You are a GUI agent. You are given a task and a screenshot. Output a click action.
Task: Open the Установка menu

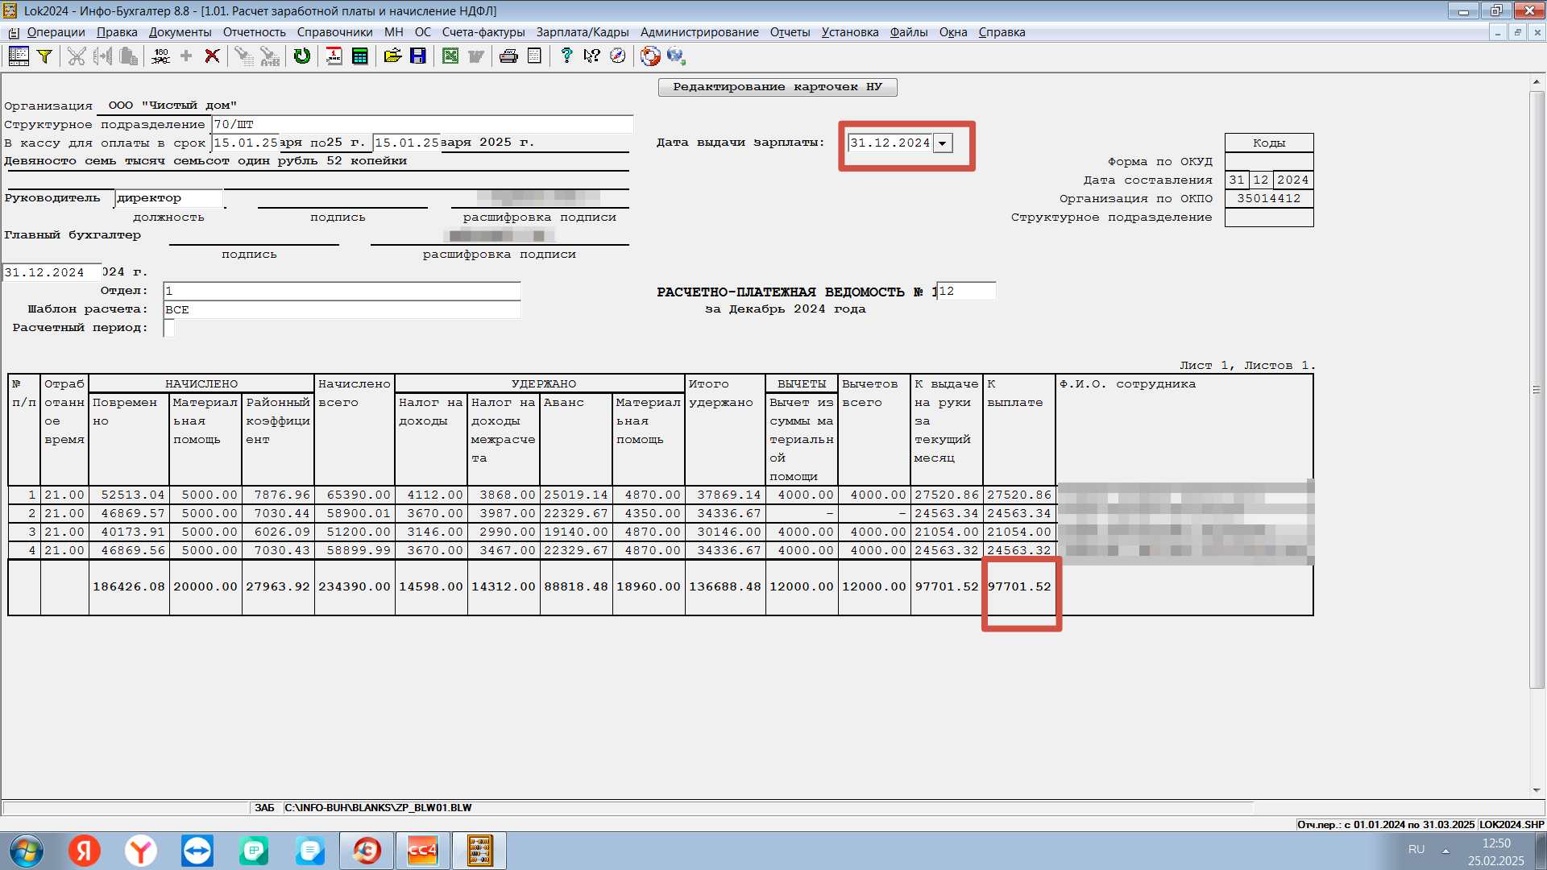click(850, 32)
